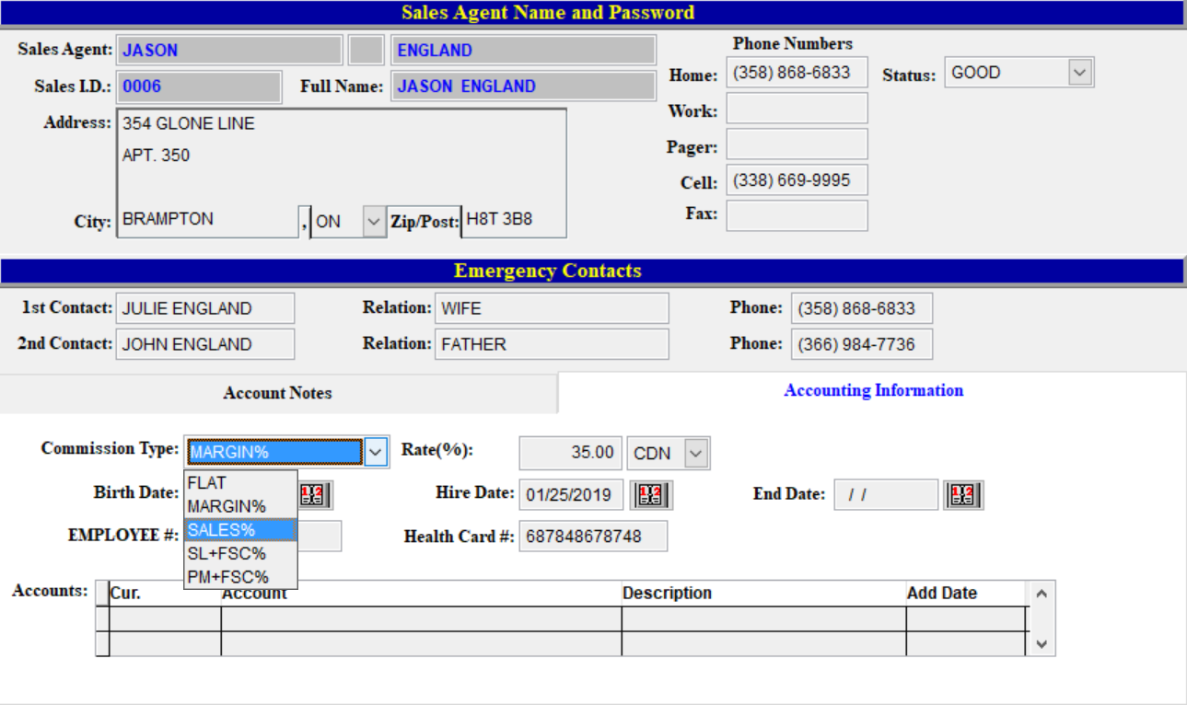Switch to the Accounting Information tab

873,390
